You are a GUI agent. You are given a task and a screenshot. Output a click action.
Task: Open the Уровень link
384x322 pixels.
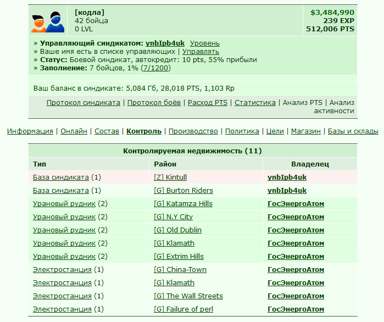point(205,43)
